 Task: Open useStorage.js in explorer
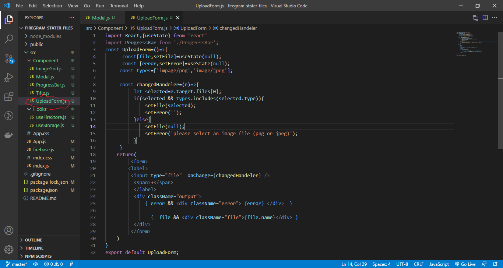point(49,125)
